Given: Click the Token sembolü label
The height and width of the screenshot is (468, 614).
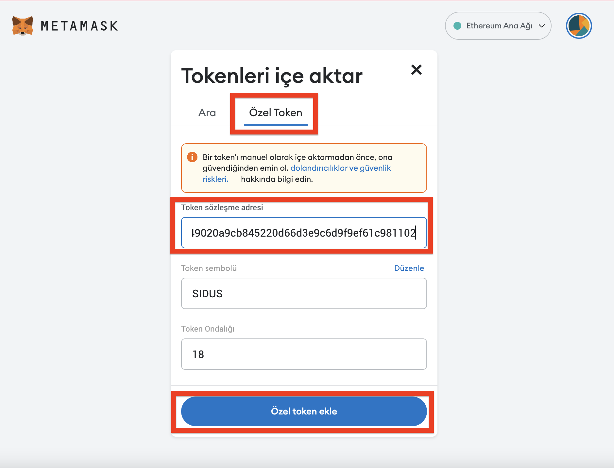Looking at the screenshot, I should point(209,268).
